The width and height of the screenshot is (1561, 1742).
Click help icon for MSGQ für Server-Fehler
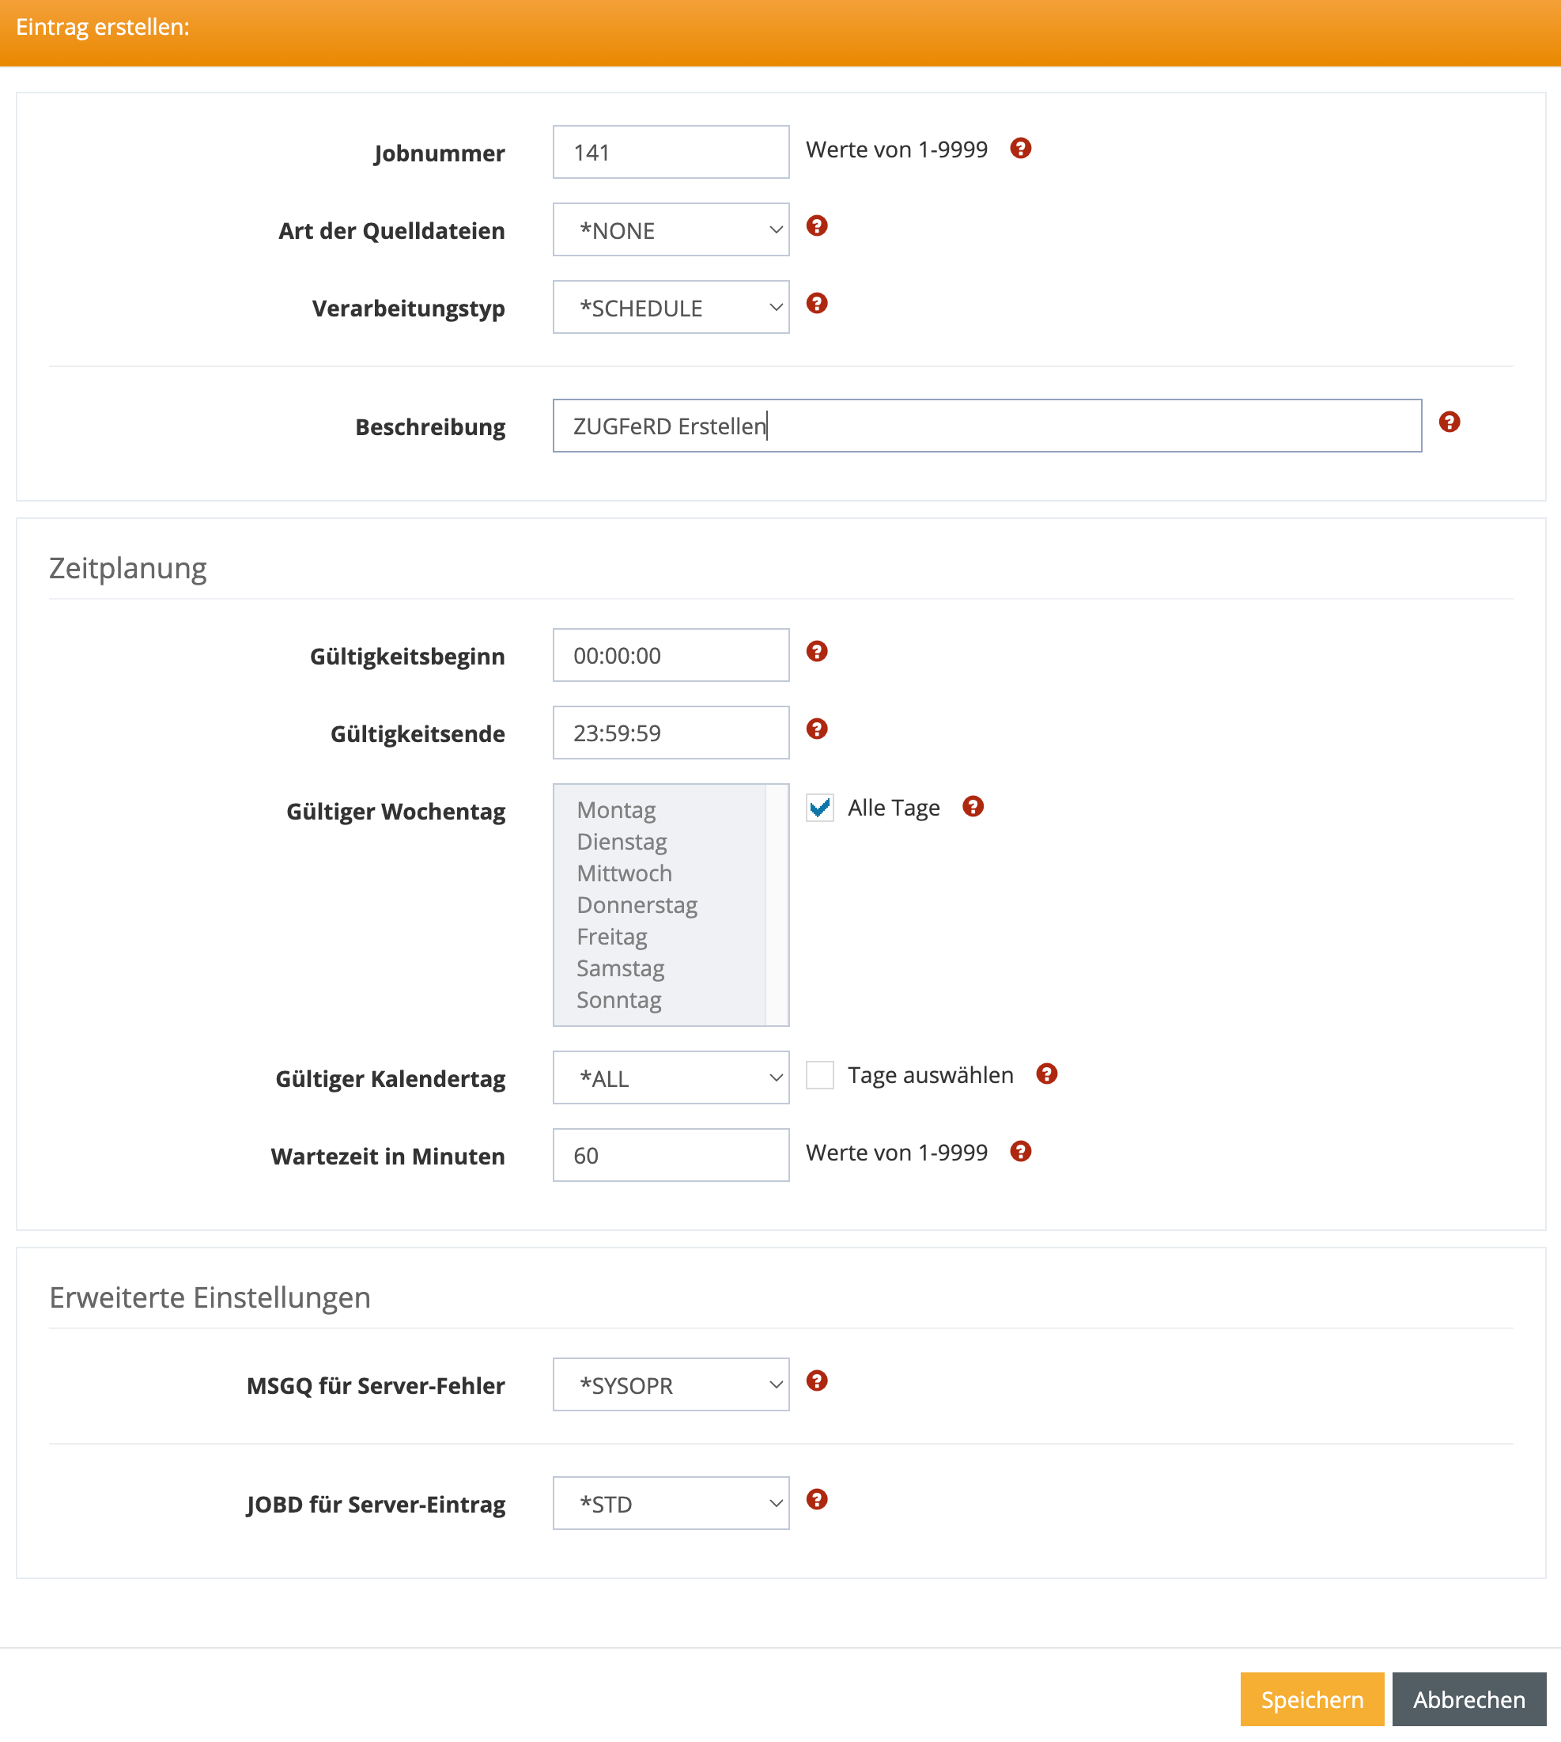point(817,1380)
